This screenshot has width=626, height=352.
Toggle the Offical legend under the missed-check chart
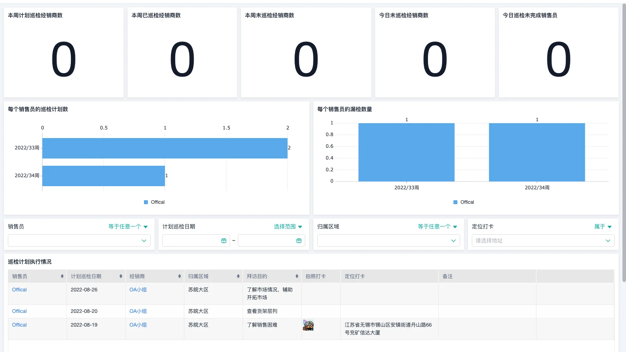pos(464,202)
